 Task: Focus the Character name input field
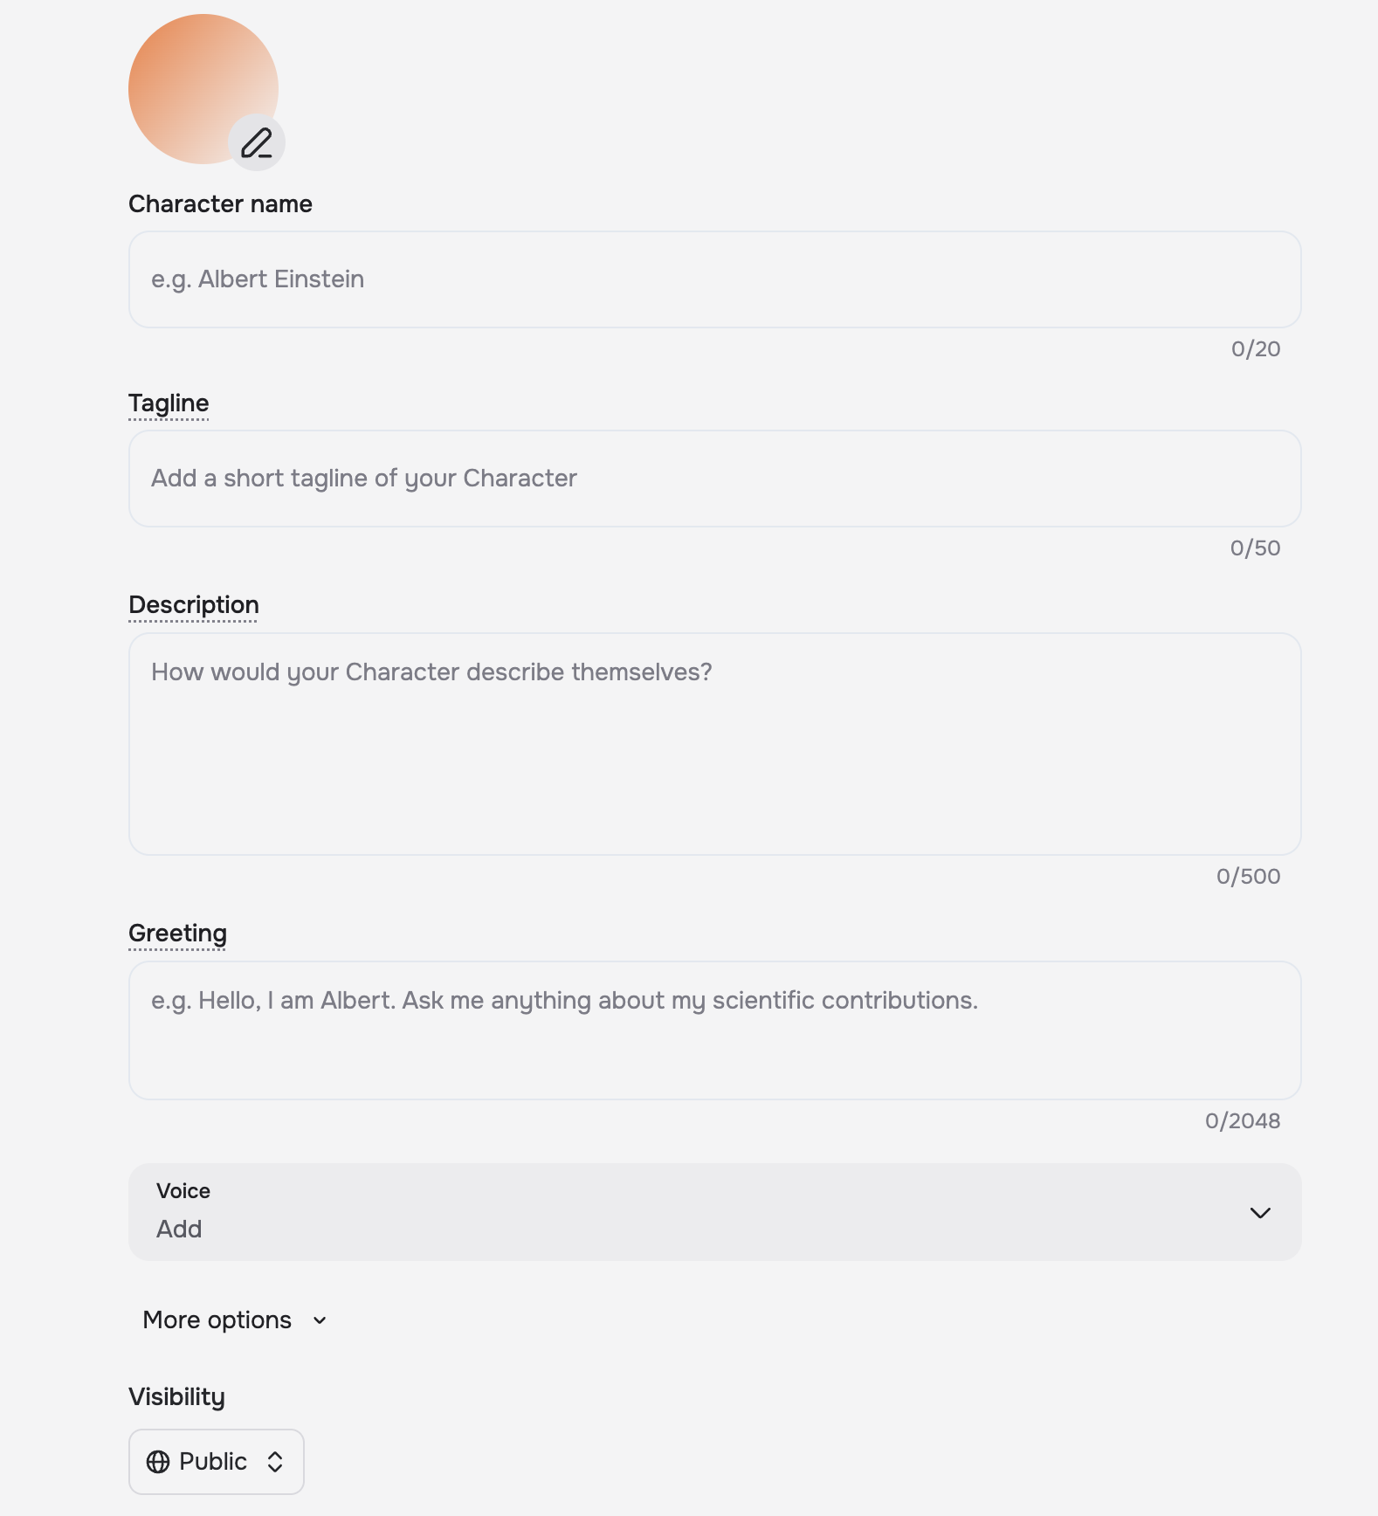(x=714, y=279)
